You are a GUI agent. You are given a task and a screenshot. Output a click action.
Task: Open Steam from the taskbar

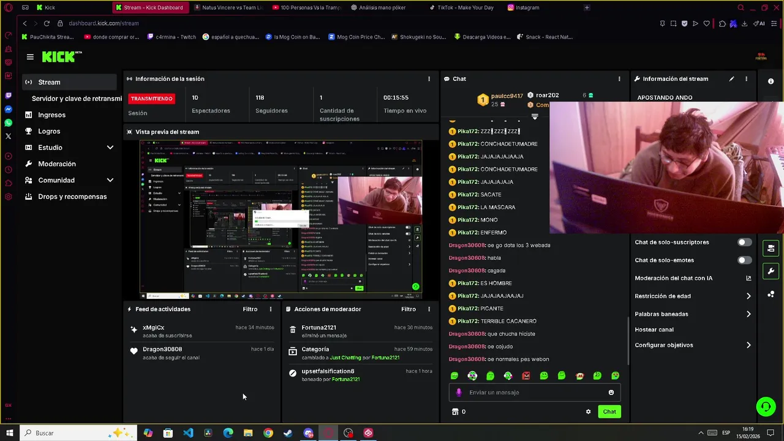288,433
